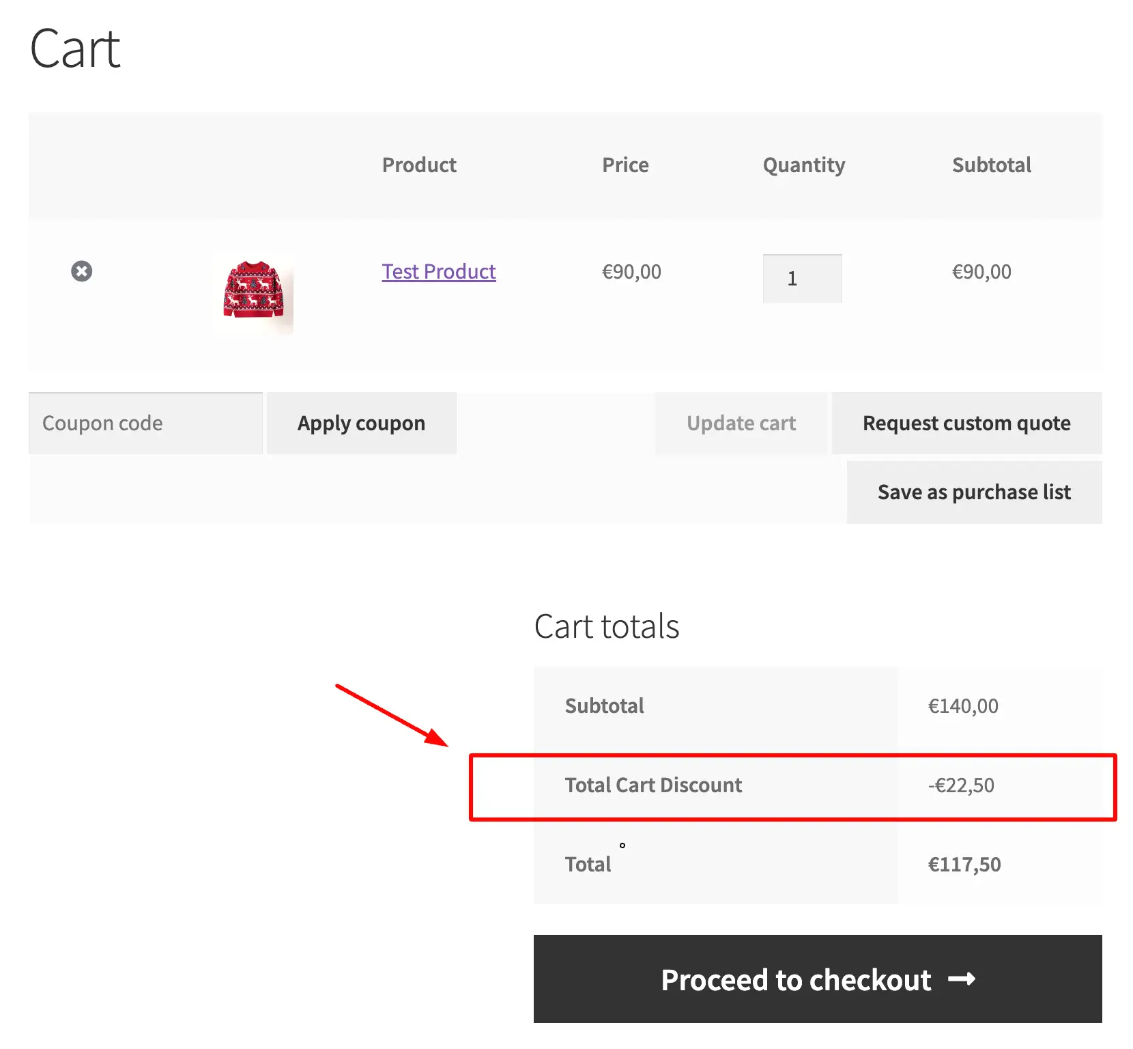Proceed to checkout

[818, 979]
